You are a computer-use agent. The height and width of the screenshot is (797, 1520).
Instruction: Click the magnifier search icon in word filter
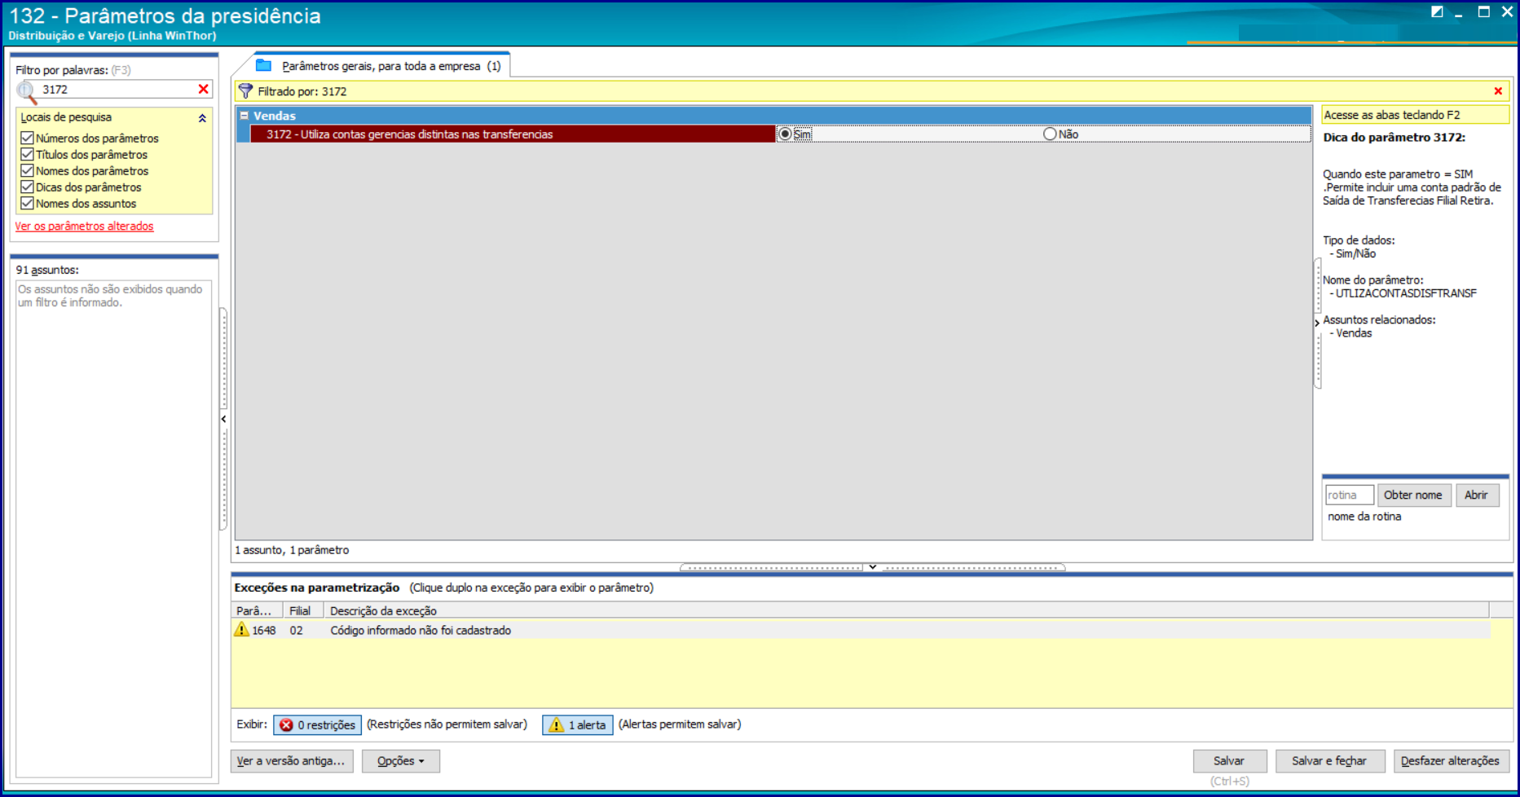click(x=27, y=91)
